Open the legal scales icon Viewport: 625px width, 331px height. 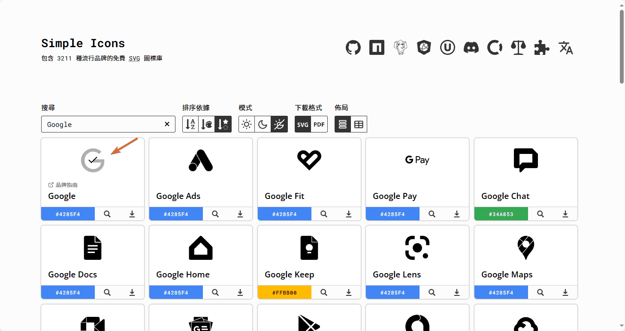518,48
